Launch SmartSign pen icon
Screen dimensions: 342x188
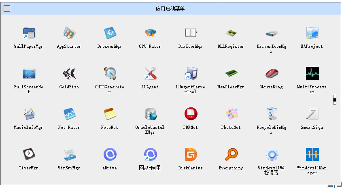coord(312,114)
